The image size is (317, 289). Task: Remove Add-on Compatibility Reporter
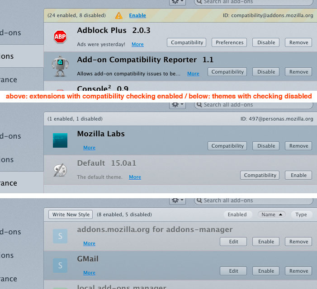click(298, 72)
